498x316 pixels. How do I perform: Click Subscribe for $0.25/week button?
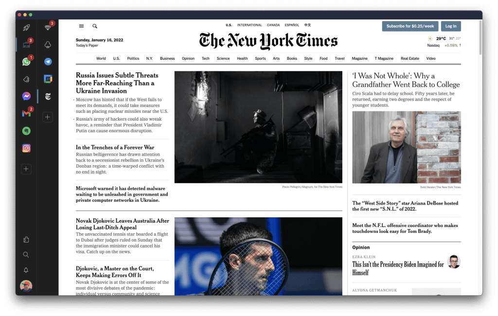click(410, 26)
